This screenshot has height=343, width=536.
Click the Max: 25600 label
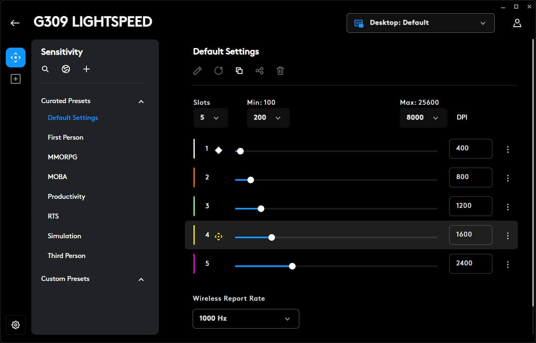419,102
